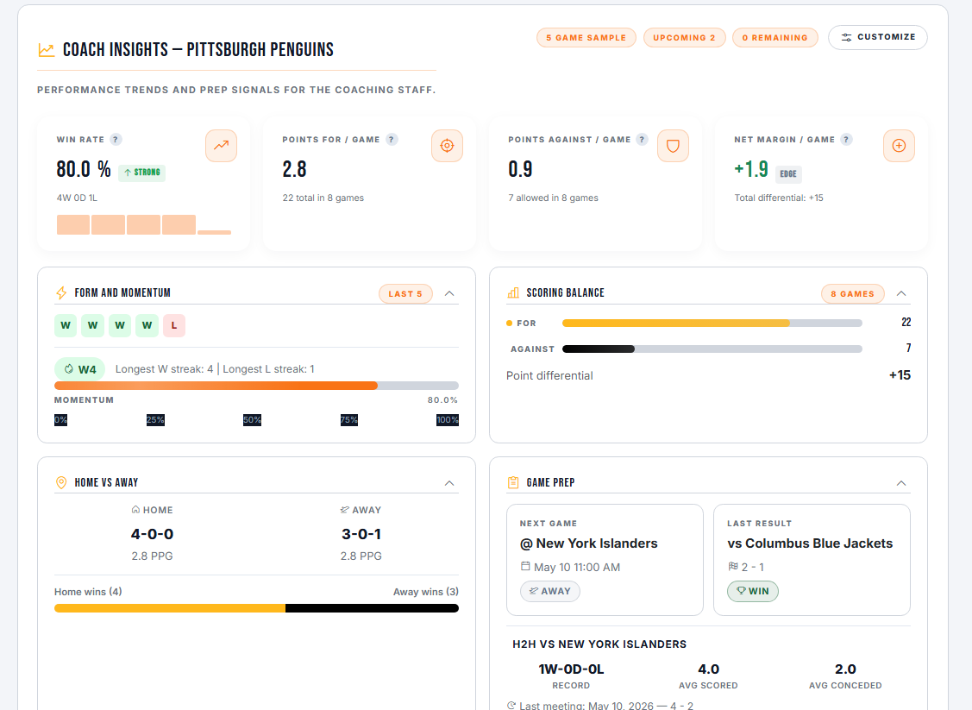Click the W4 streak badge
972x710 pixels.
pyautogui.click(x=80, y=369)
